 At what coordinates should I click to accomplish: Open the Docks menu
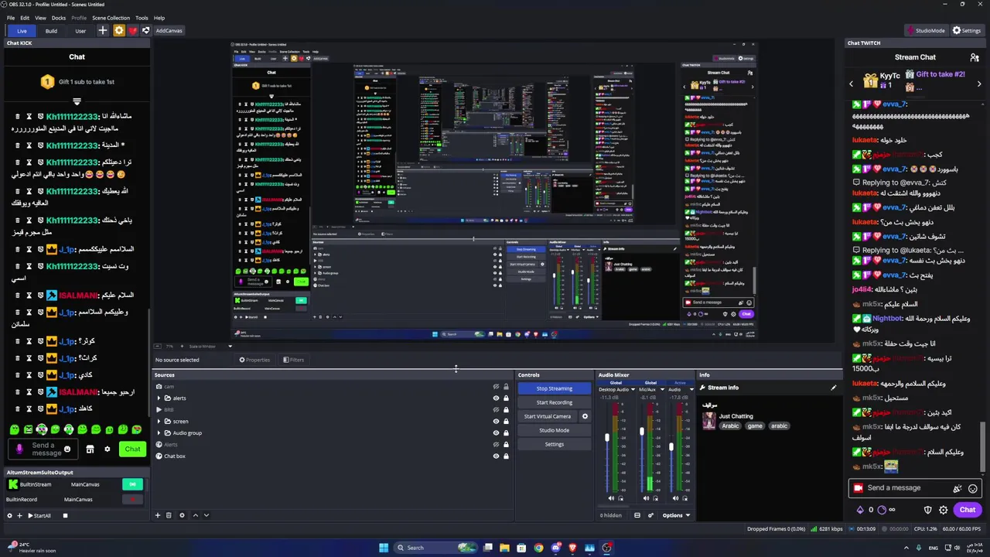tap(59, 18)
